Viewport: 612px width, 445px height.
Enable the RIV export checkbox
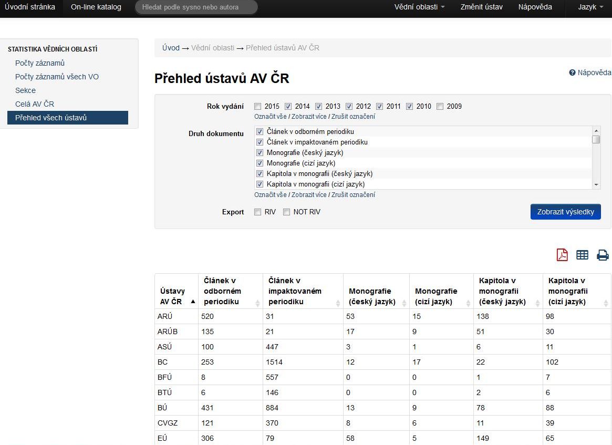point(257,212)
